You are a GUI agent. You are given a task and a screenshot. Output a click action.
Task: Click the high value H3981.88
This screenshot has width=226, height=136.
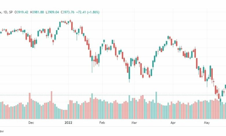point(37,12)
